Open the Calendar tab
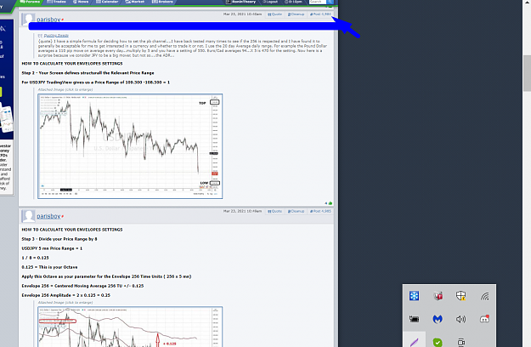This screenshot has height=347, width=531. click(107, 2)
